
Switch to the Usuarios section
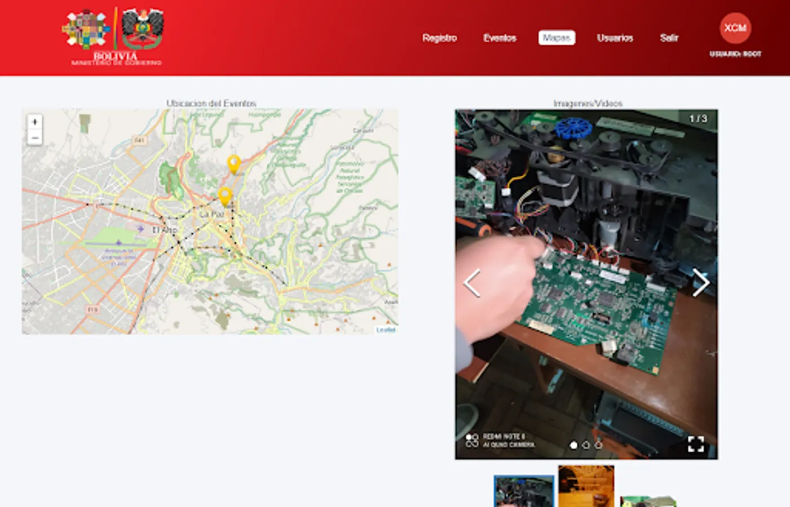point(615,38)
